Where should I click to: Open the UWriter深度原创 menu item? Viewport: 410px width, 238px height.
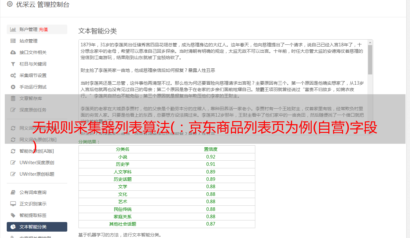(37, 163)
